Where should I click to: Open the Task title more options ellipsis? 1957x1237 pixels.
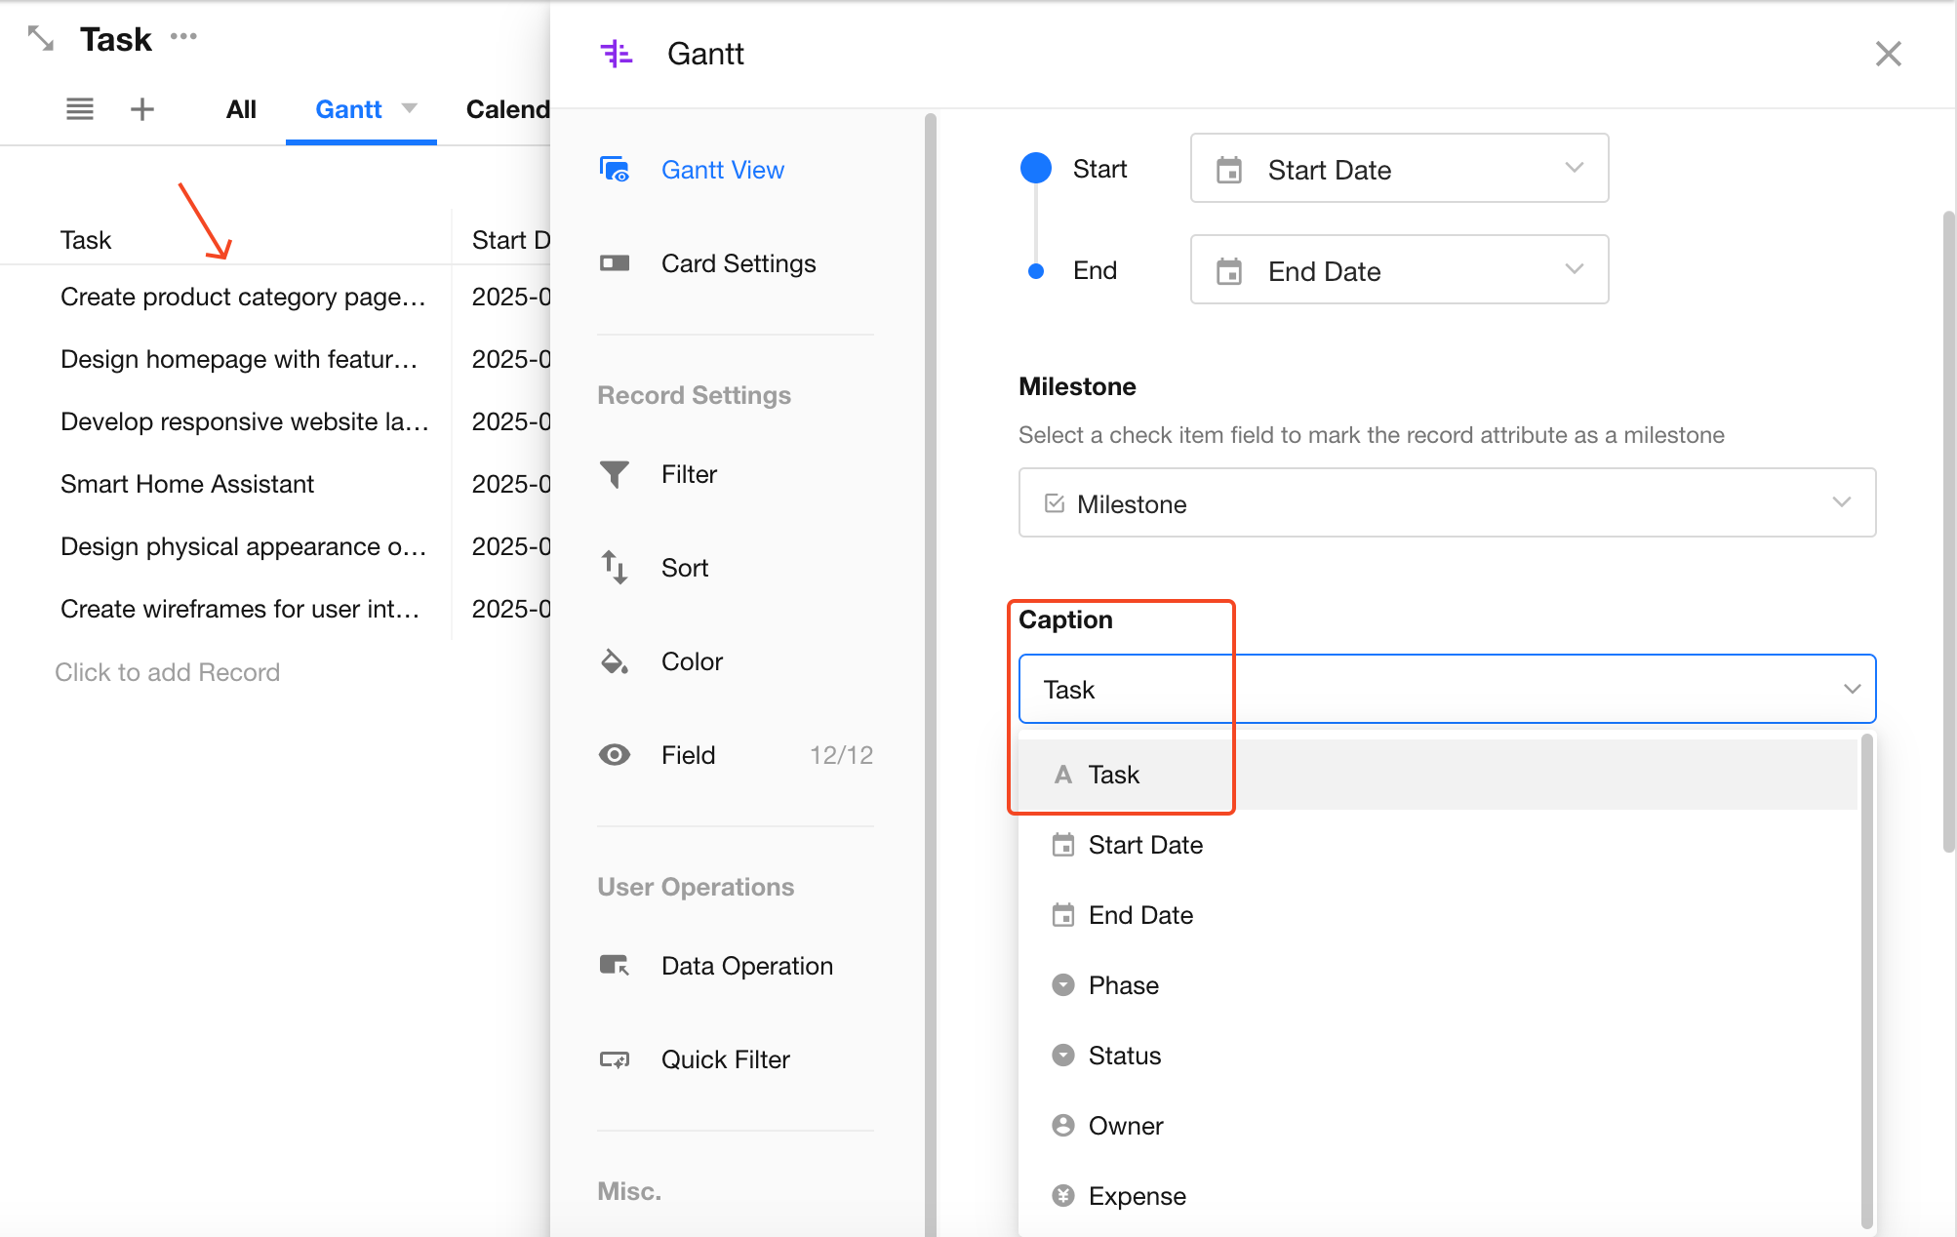(x=183, y=37)
